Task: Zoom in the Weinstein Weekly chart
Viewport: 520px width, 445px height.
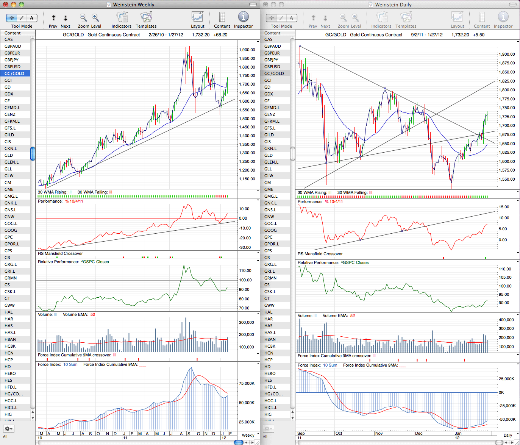Action: click(95, 18)
